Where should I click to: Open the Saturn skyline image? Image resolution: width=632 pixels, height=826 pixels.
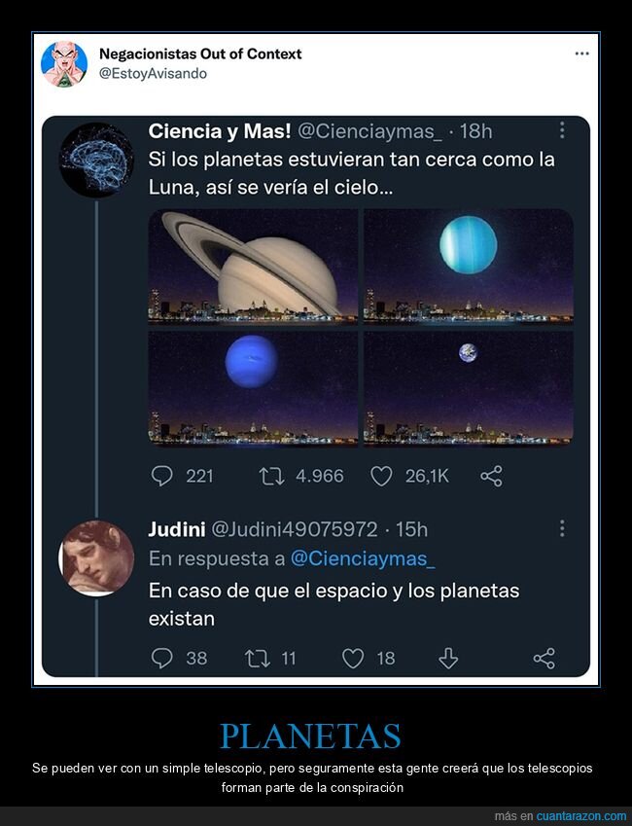point(253,266)
